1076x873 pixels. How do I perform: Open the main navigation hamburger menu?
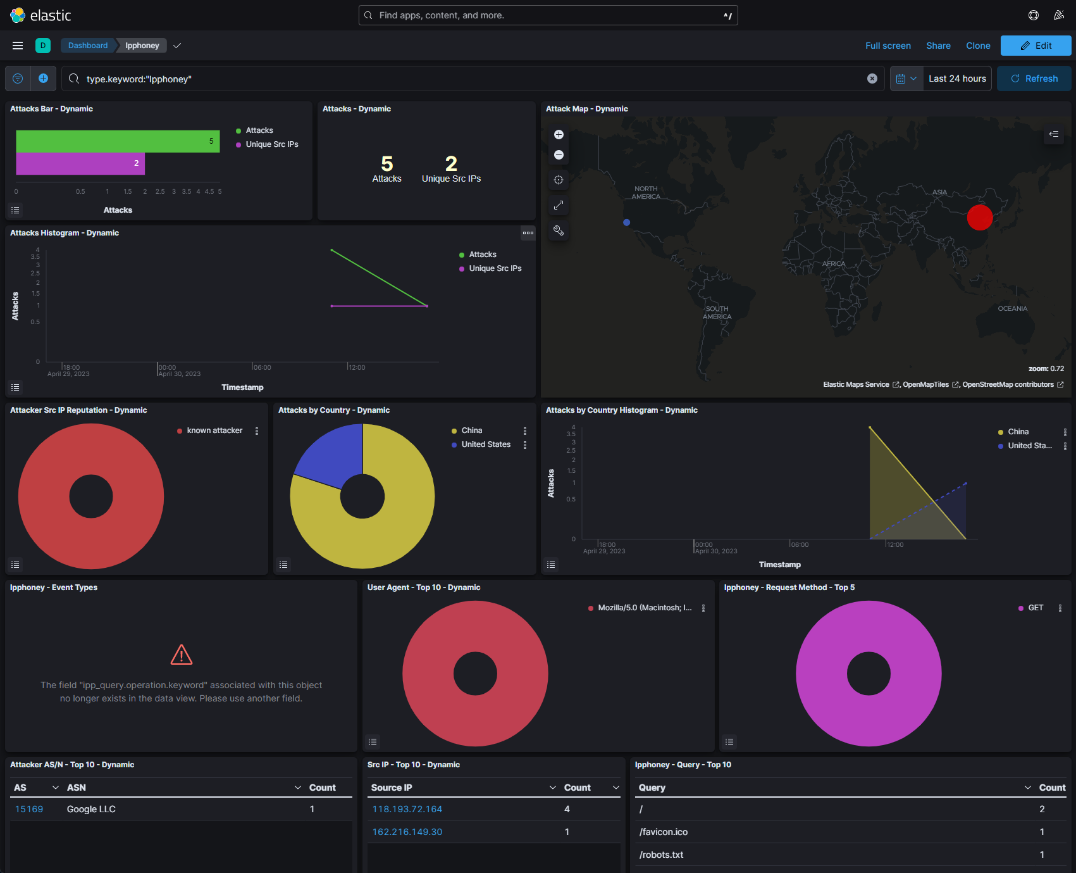point(18,46)
